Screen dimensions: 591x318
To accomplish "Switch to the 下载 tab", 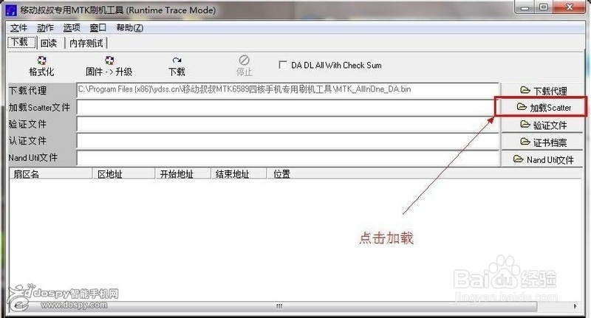I will point(21,43).
